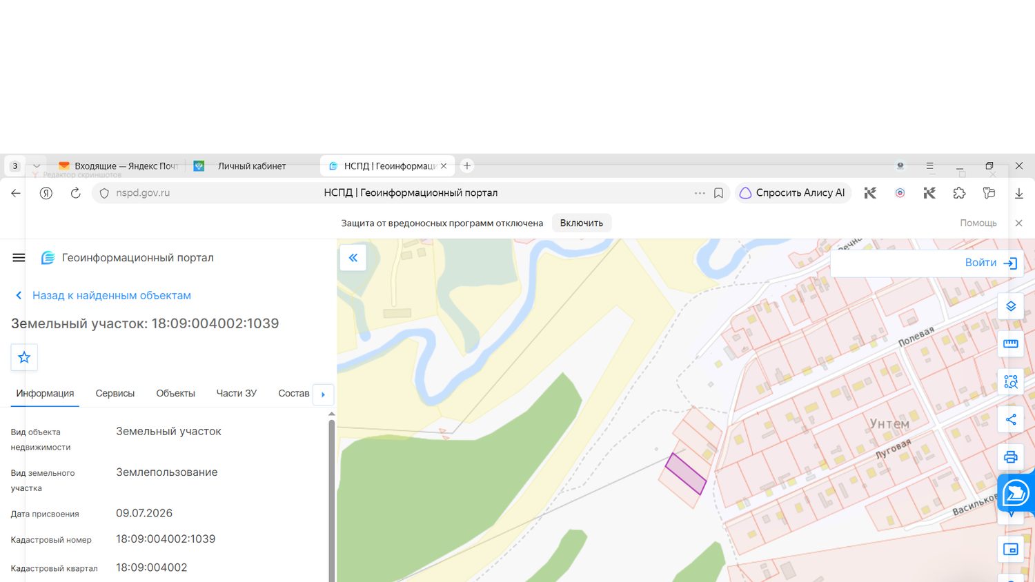Click the Геоинформационный портал logo

point(128,258)
